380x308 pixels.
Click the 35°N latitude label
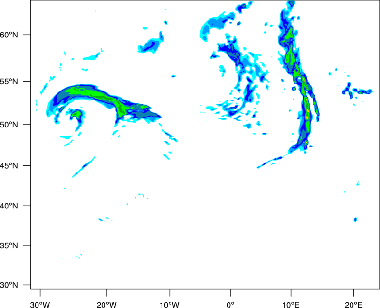9,245
